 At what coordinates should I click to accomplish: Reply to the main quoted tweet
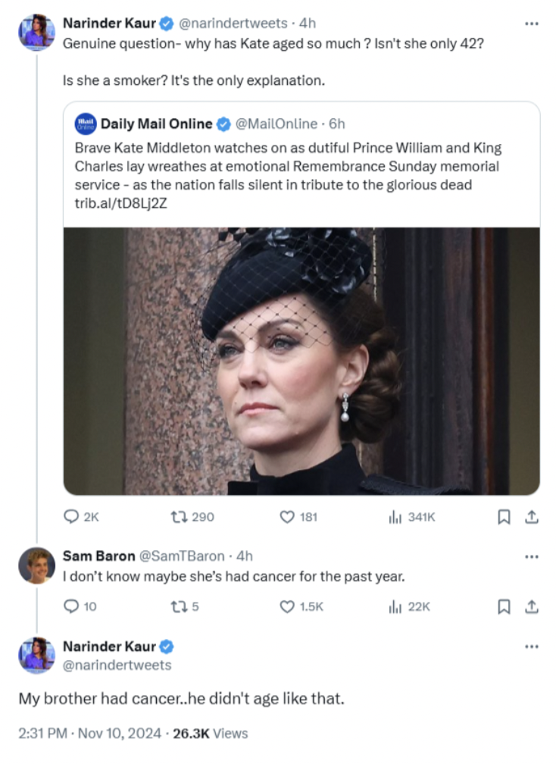[x=71, y=517]
